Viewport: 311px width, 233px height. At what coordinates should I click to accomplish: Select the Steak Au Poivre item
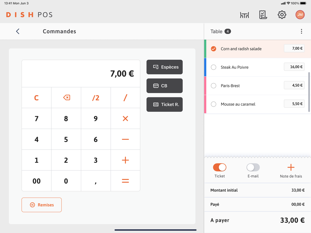214,67
